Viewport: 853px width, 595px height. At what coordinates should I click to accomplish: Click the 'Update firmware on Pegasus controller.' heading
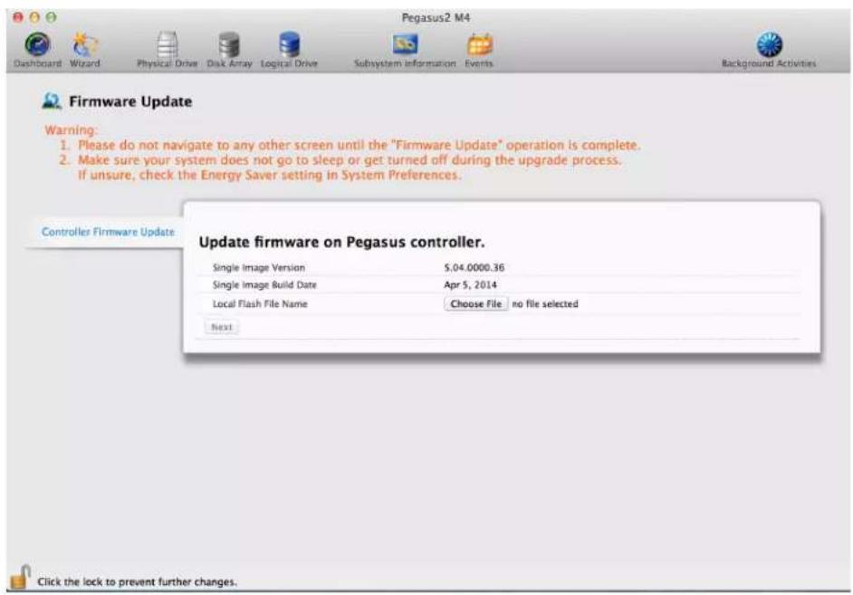click(x=341, y=242)
